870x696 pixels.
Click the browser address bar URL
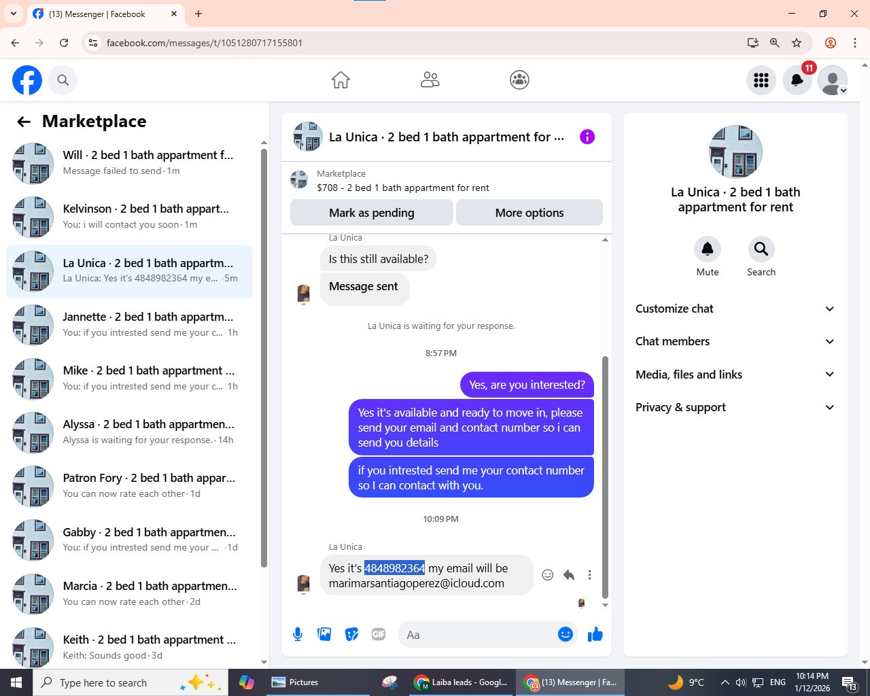(x=205, y=43)
